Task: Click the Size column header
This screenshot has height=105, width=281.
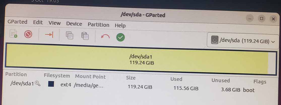Action: [x=131, y=78]
